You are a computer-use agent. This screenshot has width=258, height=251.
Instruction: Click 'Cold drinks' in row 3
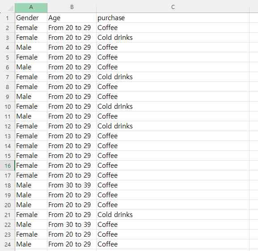(115, 38)
